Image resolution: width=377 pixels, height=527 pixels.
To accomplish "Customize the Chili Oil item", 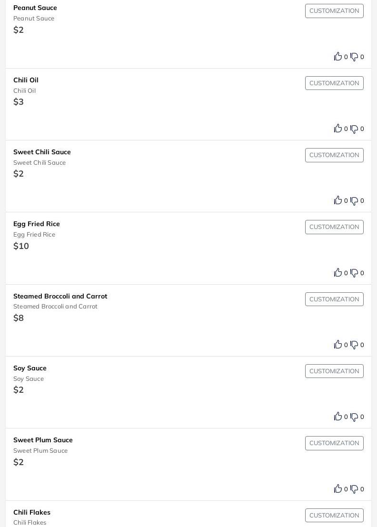I will 334,83.
